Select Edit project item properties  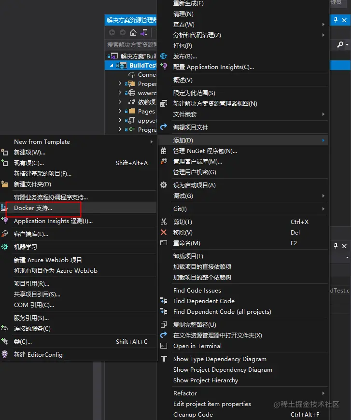[x=243, y=404]
